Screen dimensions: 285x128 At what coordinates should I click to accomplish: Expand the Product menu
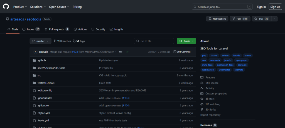point(20,7)
